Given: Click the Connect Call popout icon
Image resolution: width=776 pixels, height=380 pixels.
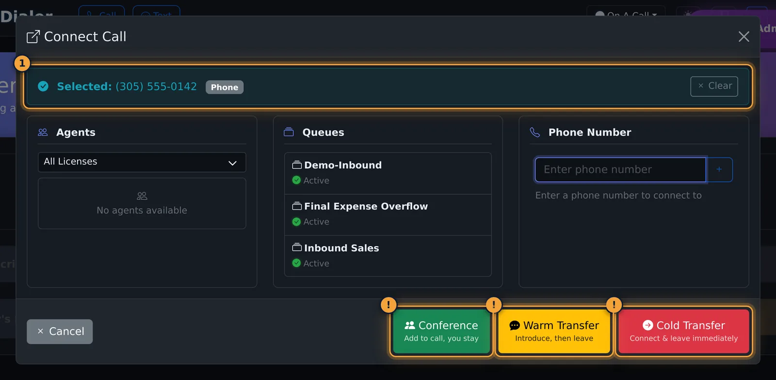Looking at the screenshot, I should coord(33,37).
